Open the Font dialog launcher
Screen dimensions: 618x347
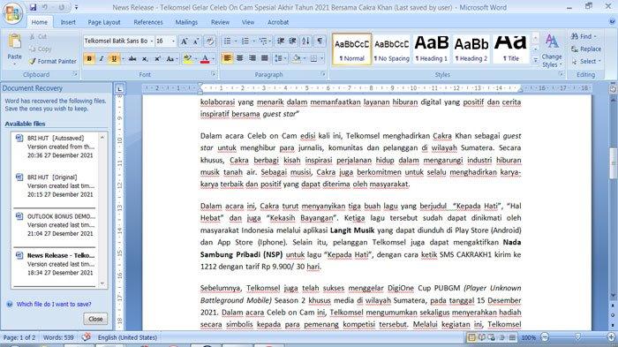click(214, 74)
